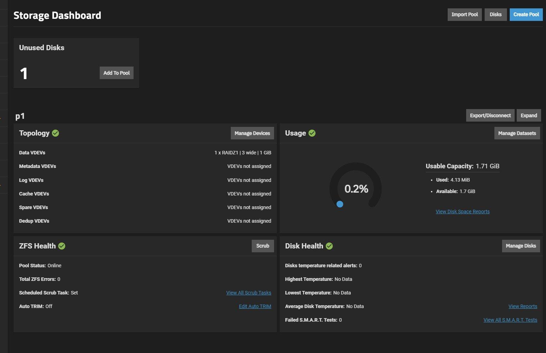
Task: Click the Storage Dashboard title
Action: click(57, 15)
